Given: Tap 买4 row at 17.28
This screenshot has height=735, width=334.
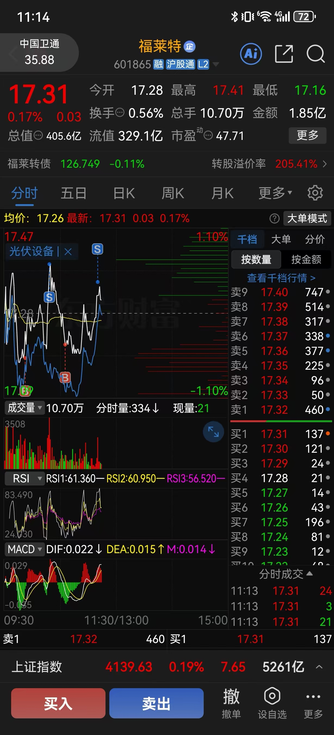Looking at the screenshot, I should [x=281, y=478].
